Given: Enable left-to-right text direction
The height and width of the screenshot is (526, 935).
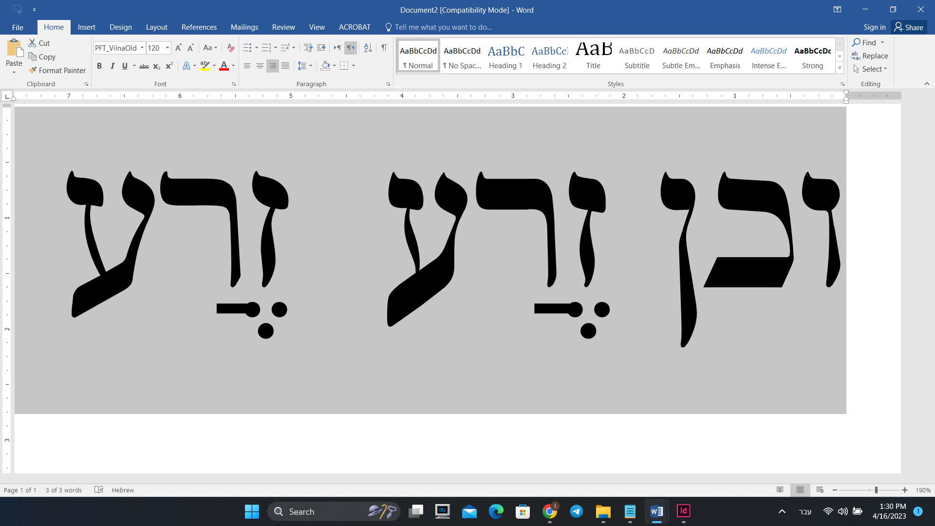Looking at the screenshot, I should click(337, 48).
